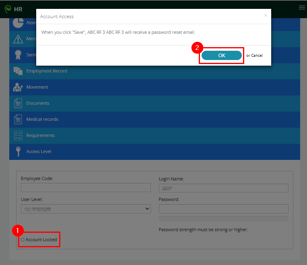Click the password reset email message text
The width and height of the screenshot is (307, 265).
coord(118,32)
